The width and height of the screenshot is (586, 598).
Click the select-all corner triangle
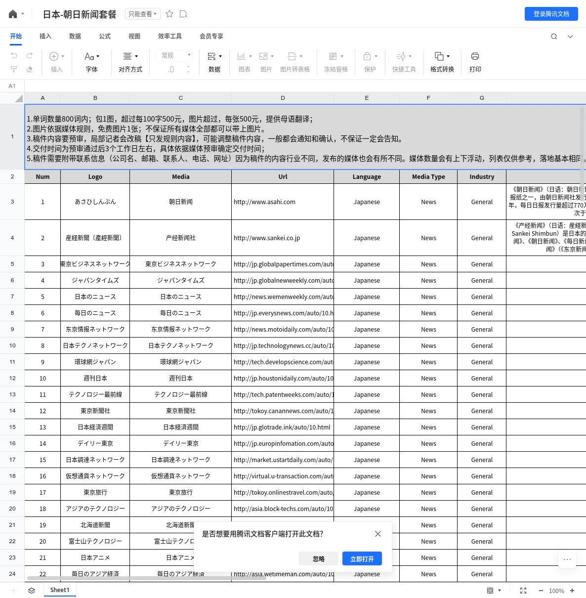(x=19, y=98)
